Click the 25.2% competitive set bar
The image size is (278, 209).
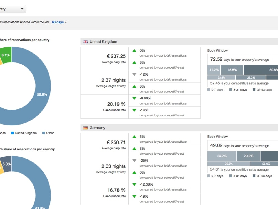coord(251,78)
